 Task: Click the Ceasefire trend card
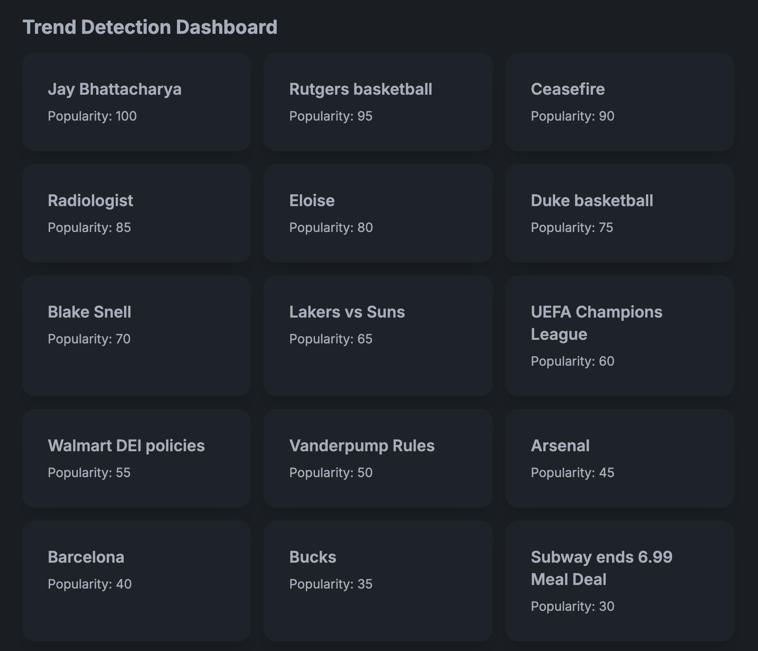pyautogui.click(x=620, y=102)
